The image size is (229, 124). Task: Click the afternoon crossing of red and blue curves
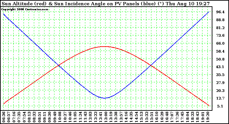[151, 66]
